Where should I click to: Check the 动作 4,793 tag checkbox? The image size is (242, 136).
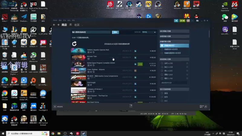click(162, 63)
